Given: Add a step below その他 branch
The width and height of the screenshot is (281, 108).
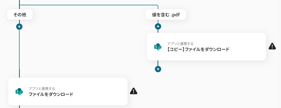Looking at the screenshot, I should tap(19, 27).
